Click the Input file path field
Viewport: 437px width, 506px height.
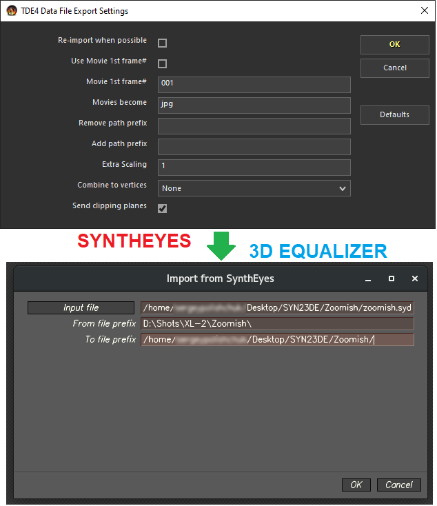point(277,307)
